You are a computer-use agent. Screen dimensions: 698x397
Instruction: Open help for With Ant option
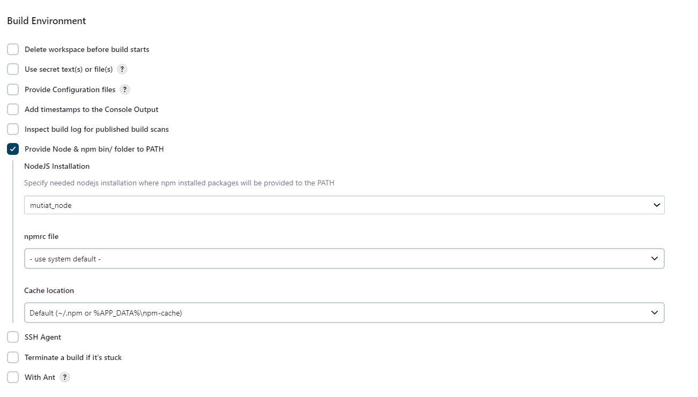click(64, 377)
